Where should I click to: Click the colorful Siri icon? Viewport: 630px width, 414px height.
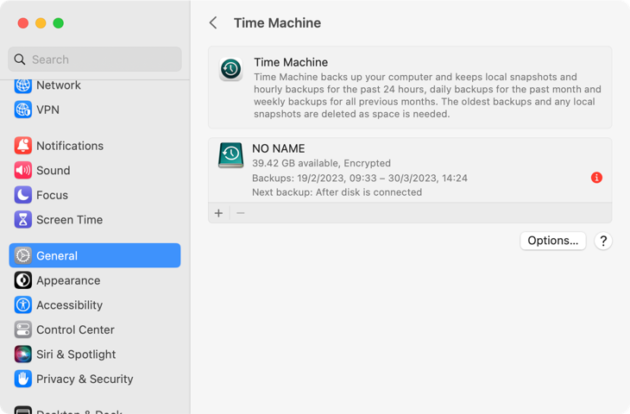click(x=23, y=354)
